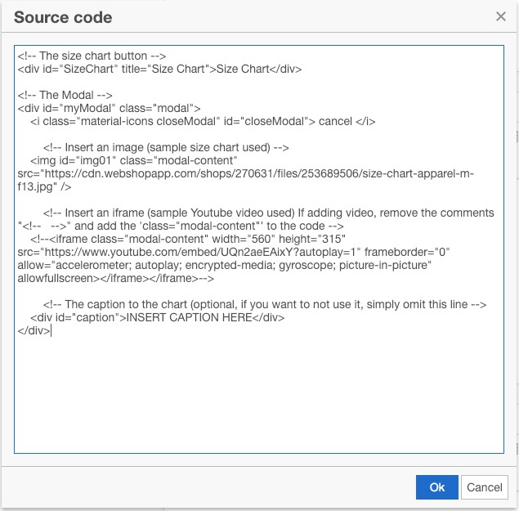The image size is (519, 511).
Task: Click the "Insert an image" comment line
Action: point(166,147)
